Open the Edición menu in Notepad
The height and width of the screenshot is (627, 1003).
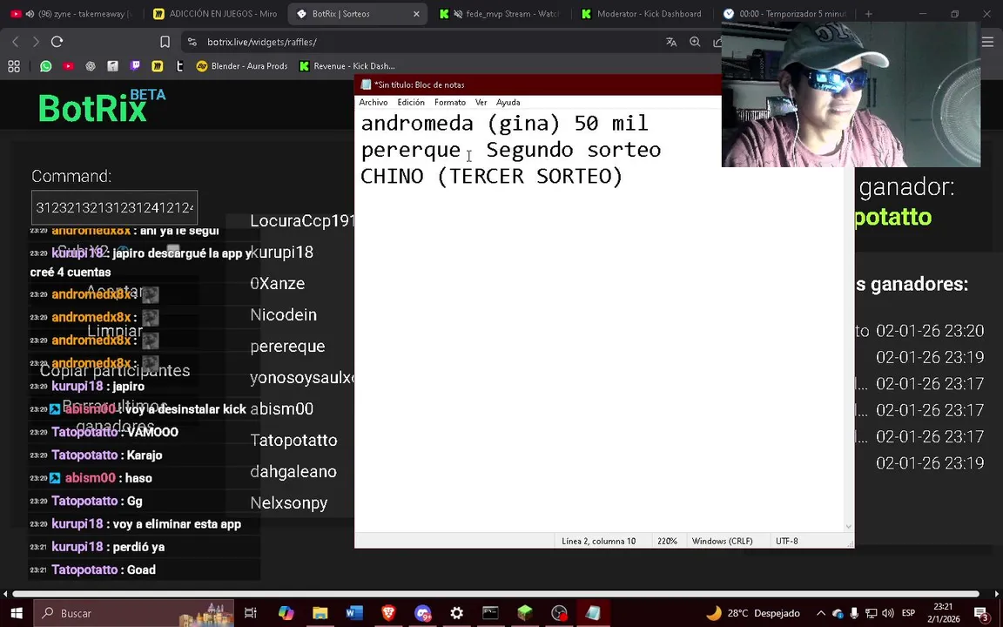point(411,103)
